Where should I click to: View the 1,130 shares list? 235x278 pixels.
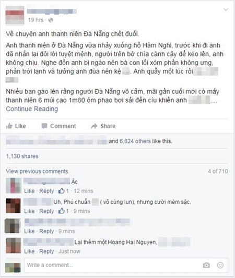[22, 156]
